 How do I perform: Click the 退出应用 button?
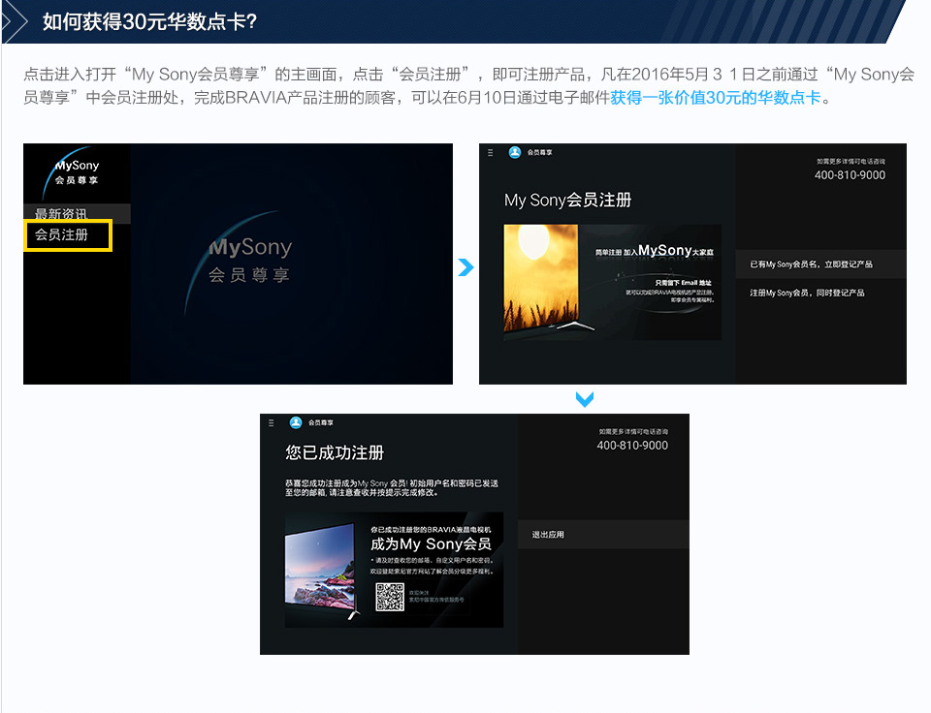pyautogui.click(x=603, y=535)
